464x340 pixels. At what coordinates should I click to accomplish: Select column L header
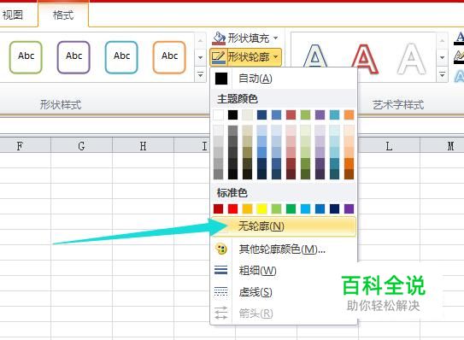389,145
